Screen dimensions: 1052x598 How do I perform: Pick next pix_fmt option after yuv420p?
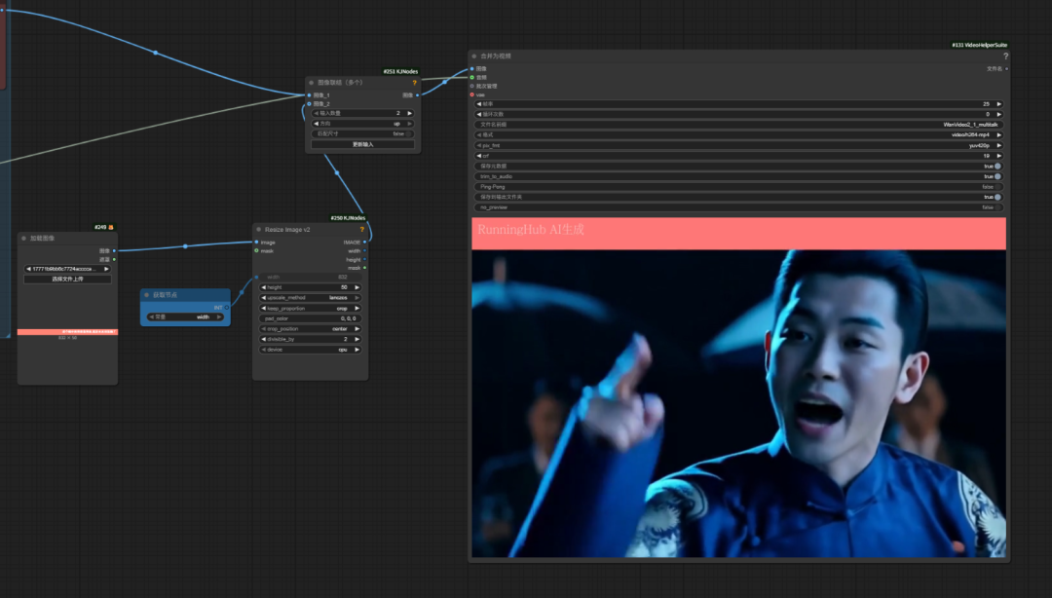(999, 146)
